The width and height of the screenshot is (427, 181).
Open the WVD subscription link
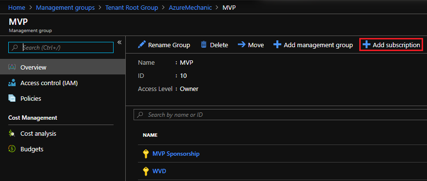tap(159, 171)
